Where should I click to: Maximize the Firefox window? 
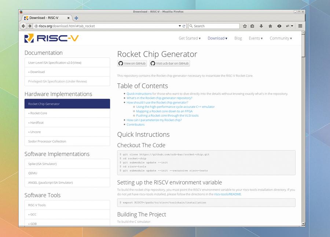[x=299, y=12]
